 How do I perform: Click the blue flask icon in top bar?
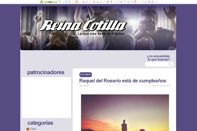pyautogui.click(x=66, y=2)
